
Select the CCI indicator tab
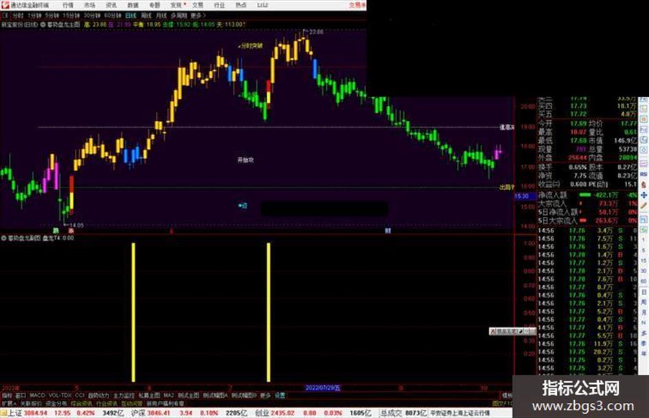point(80,395)
